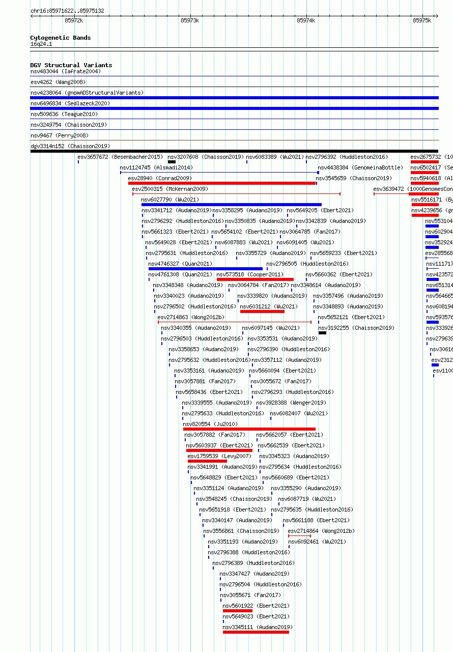
Task: Click label nsv6092461 (Wu2021)
Action: coord(318,542)
